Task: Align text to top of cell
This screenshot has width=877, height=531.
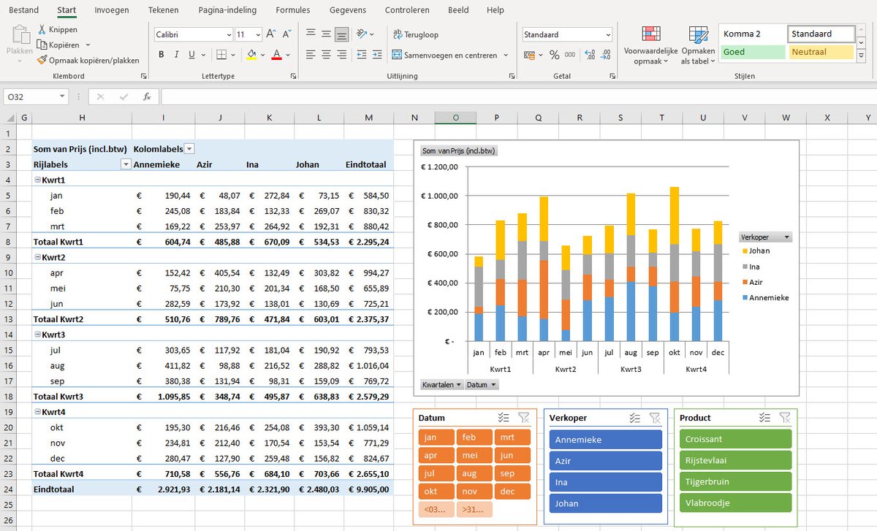Action: [x=310, y=34]
